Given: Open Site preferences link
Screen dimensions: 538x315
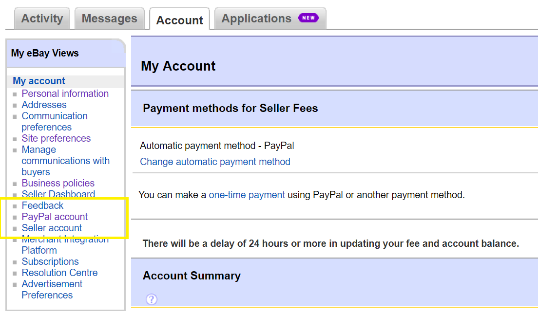Looking at the screenshot, I should click(56, 138).
